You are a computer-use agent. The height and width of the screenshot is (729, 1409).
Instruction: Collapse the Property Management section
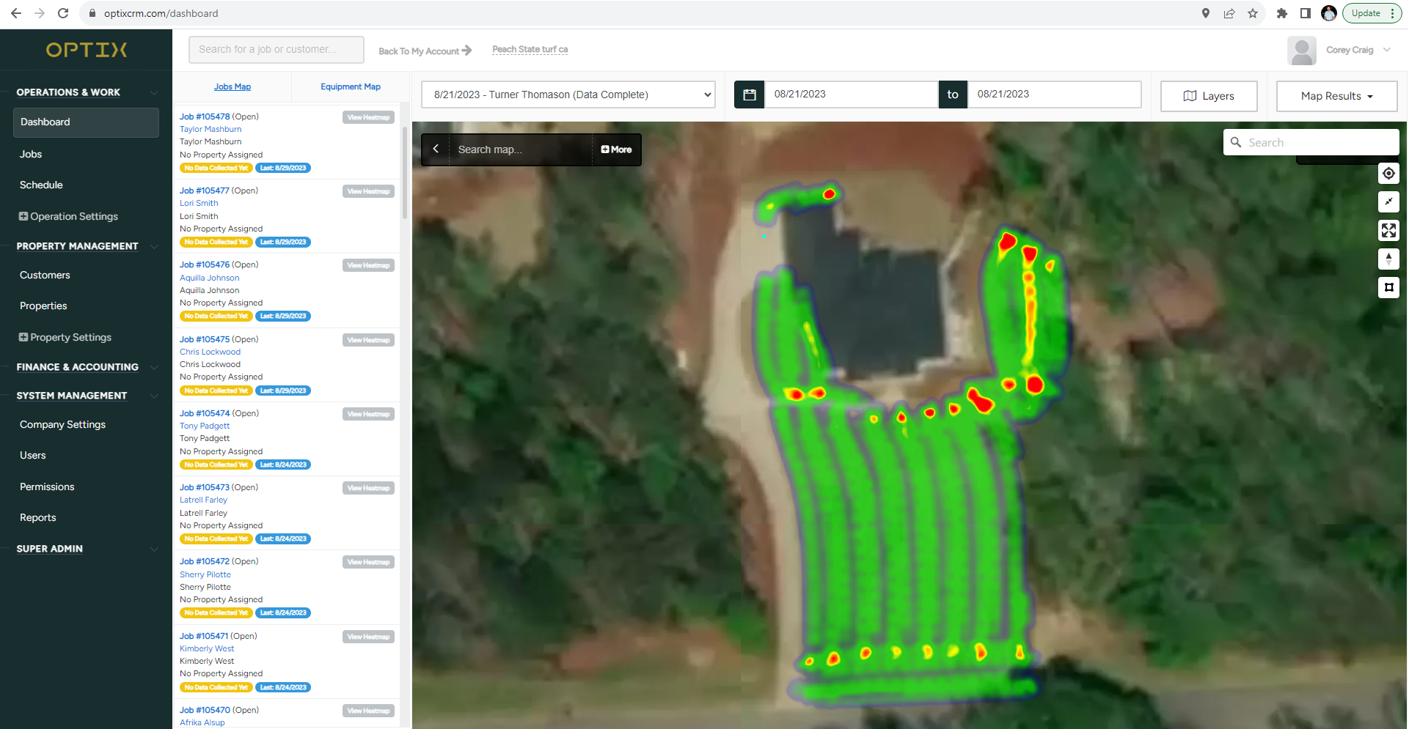click(154, 246)
